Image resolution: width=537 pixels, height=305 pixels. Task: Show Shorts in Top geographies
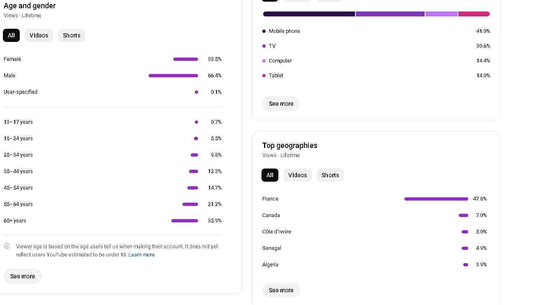coord(330,175)
